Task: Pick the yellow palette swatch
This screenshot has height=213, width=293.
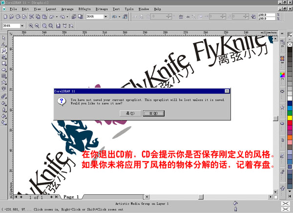Action: tap(290, 118)
